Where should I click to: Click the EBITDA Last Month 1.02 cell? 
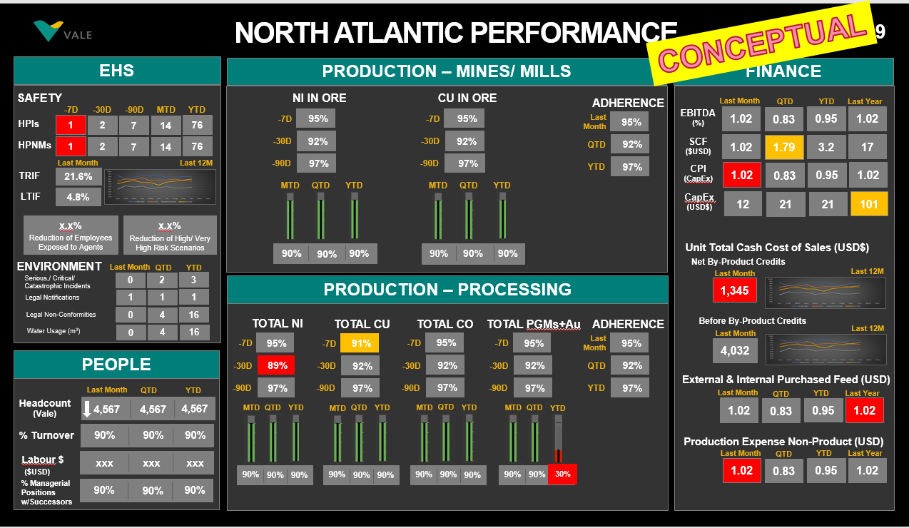tap(741, 119)
